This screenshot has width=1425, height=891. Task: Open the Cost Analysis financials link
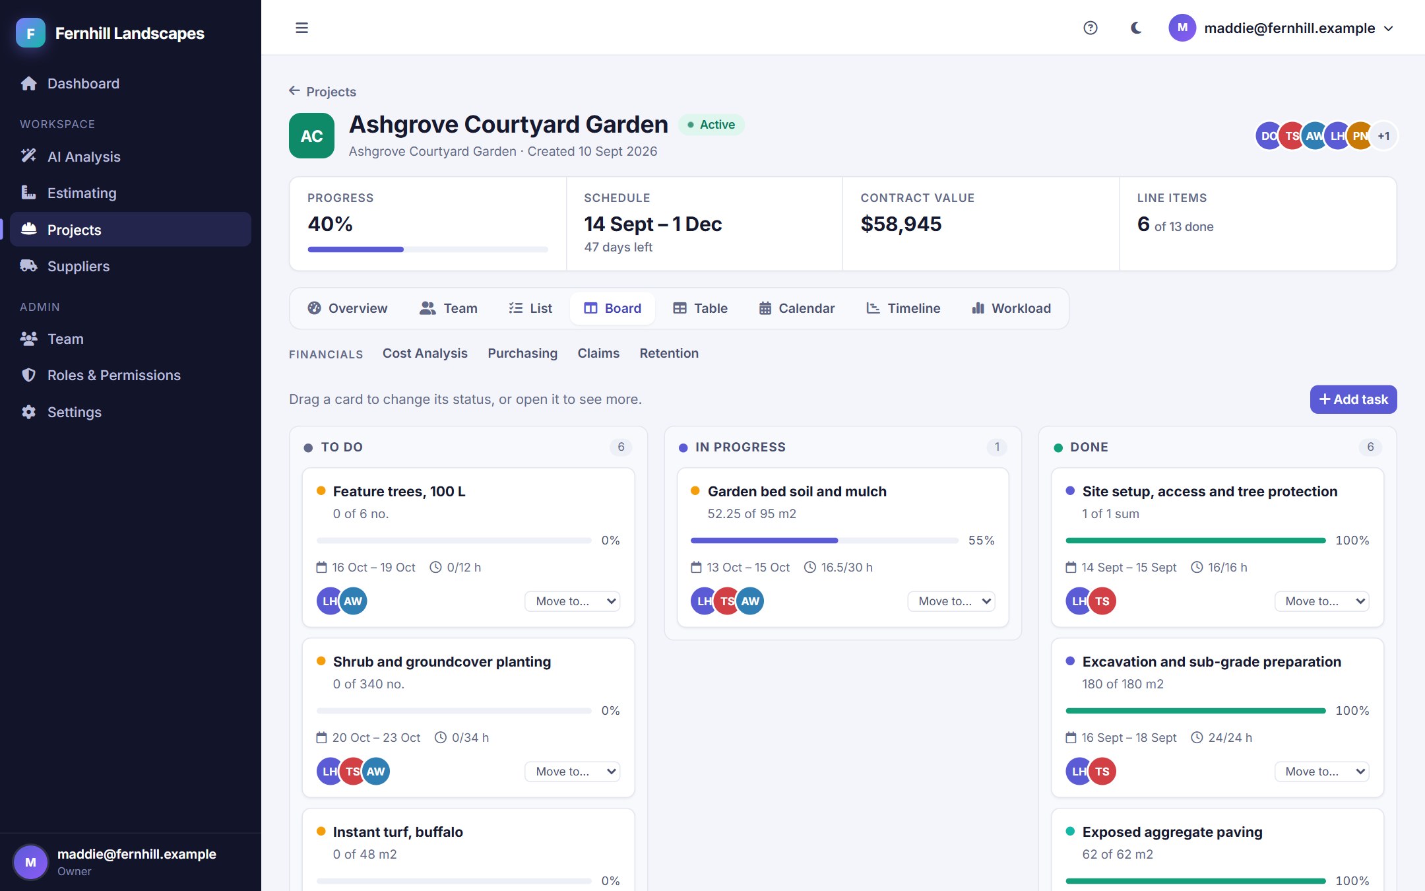coord(425,353)
